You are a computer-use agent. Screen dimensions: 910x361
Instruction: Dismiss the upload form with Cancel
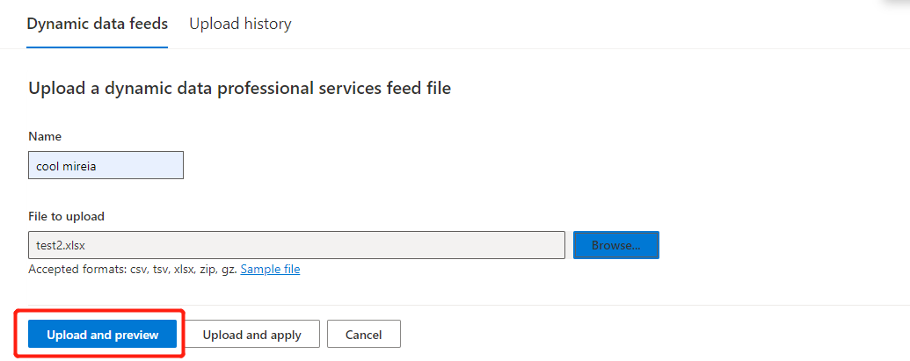(x=364, y=335)
